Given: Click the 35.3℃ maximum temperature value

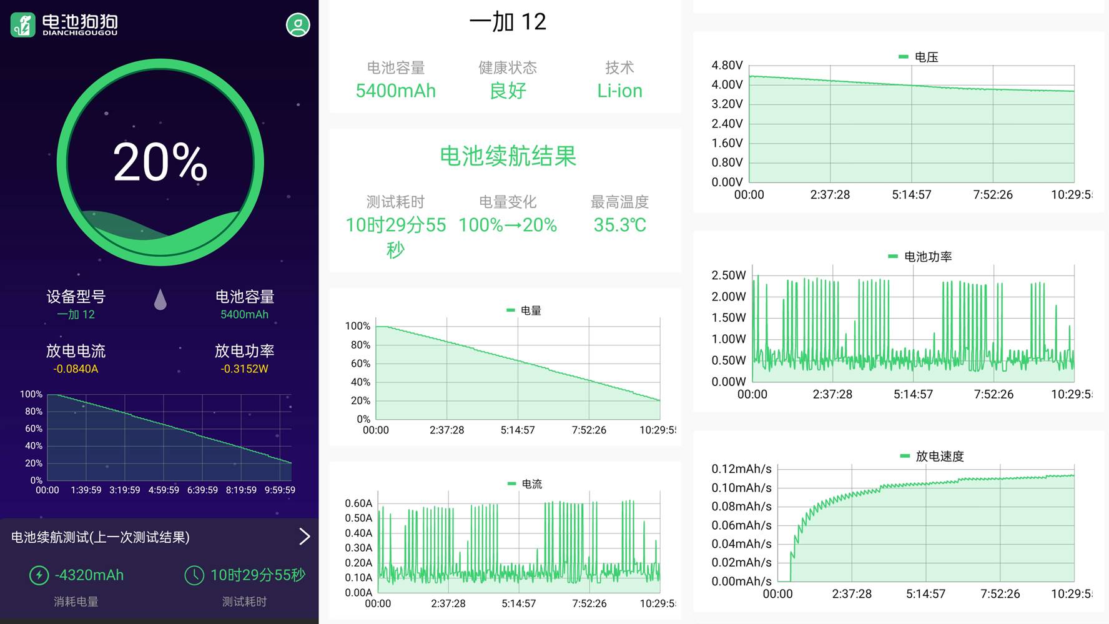Looking at the screenshot, I should (619, 225).
